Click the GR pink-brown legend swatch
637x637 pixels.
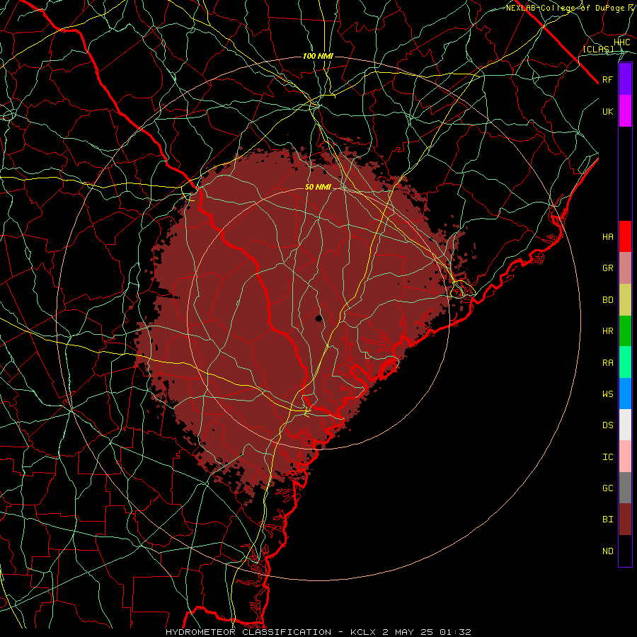click(625, 268)
